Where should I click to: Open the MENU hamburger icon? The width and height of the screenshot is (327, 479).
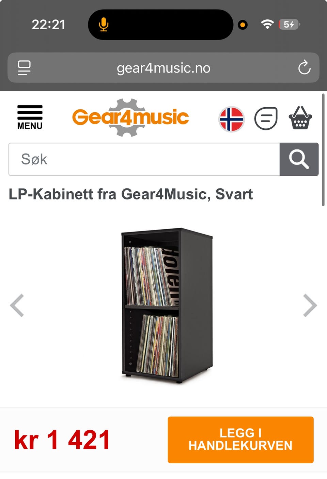click(x=30, y=117)
